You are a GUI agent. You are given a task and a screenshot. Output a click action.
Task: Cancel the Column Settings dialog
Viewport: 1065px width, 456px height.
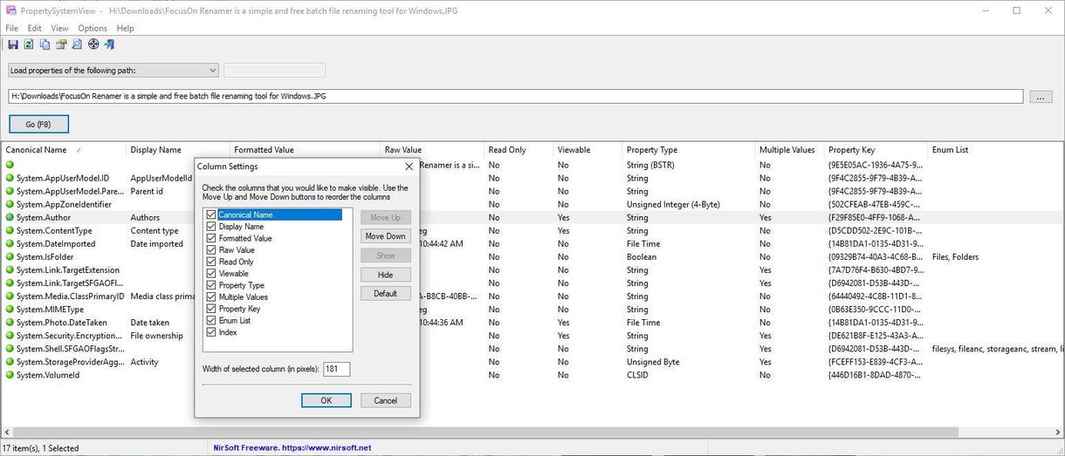point(386,400)
